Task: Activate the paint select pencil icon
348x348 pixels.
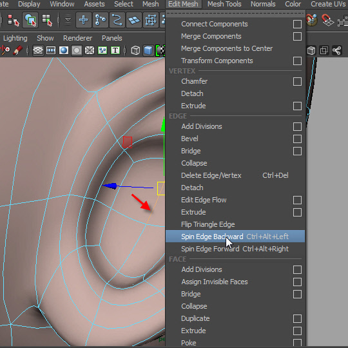Action: click(x=18, y=50)
